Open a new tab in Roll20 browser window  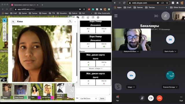coord(42,5)
